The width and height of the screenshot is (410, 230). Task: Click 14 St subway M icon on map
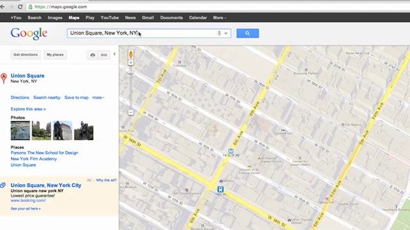231,151
